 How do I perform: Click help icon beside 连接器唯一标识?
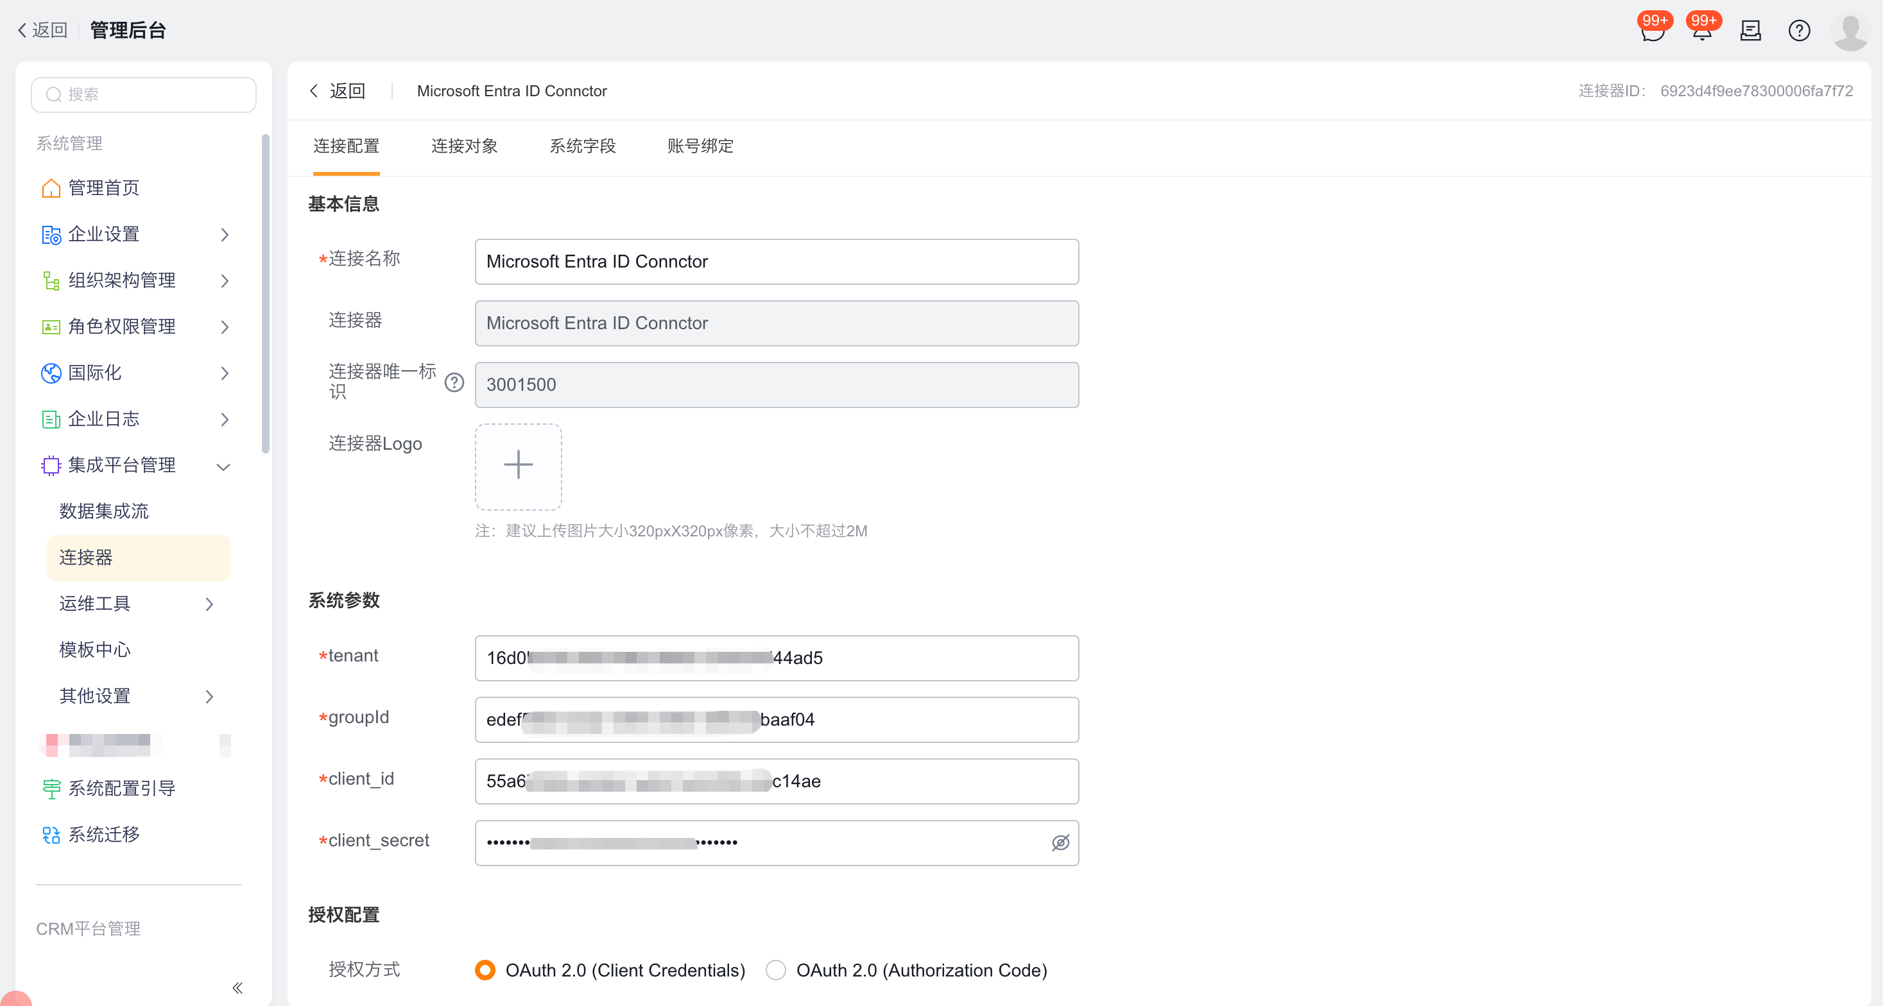click(454, 382)
